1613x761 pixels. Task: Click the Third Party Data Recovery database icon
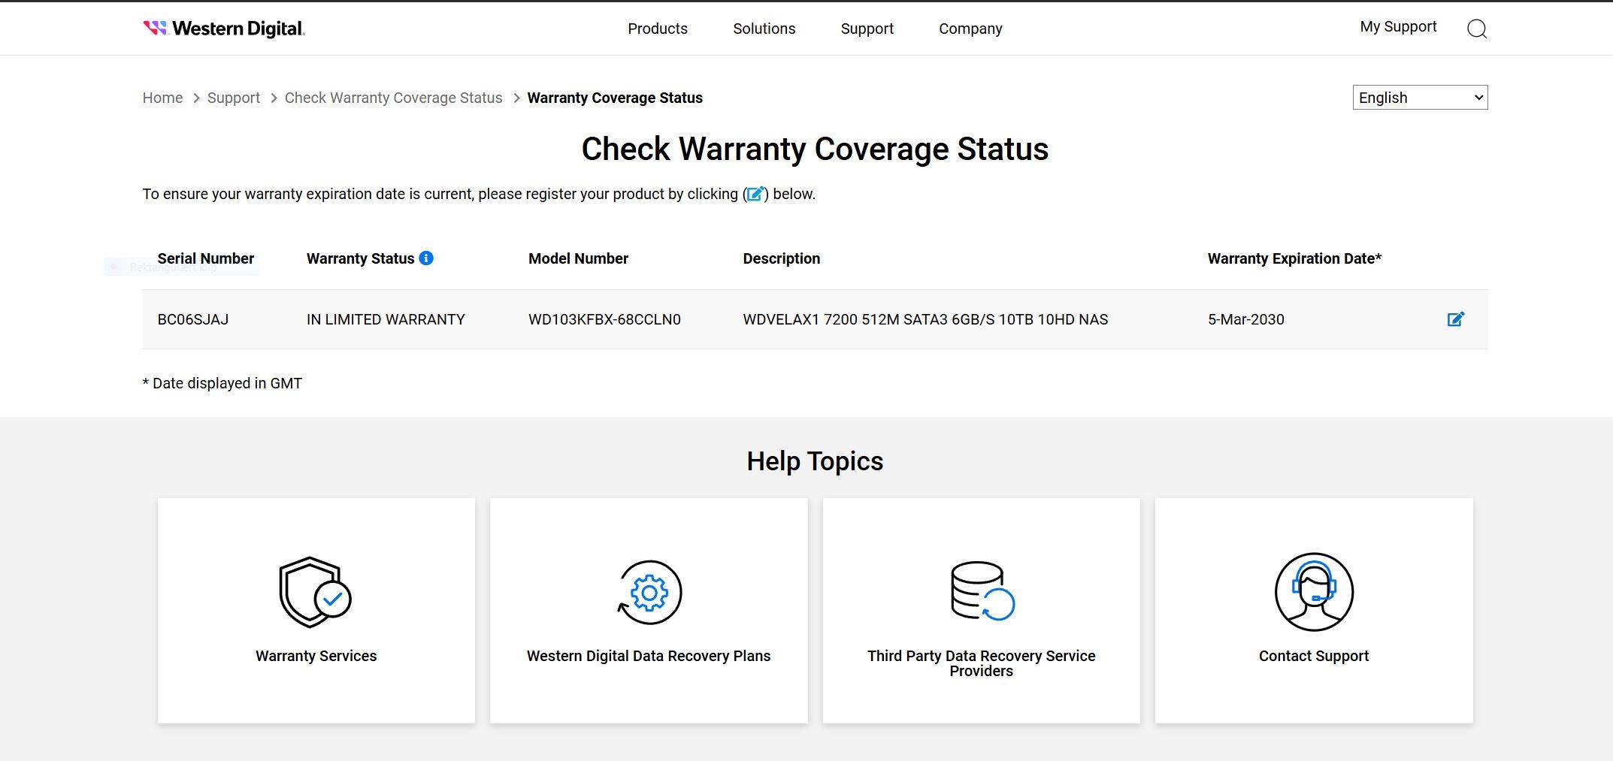[982, 591]
